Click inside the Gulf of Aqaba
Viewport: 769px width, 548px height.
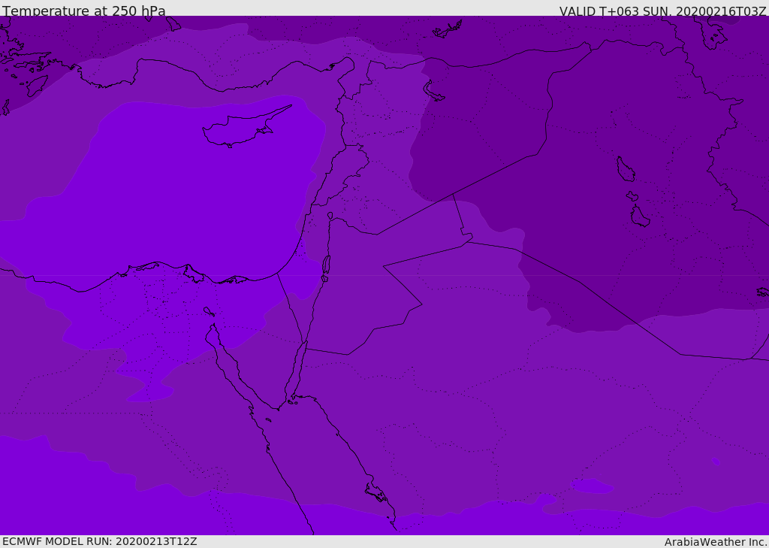(298, 365)
